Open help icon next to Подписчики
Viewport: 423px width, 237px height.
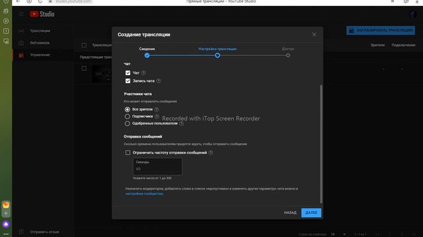click(157, 117)
